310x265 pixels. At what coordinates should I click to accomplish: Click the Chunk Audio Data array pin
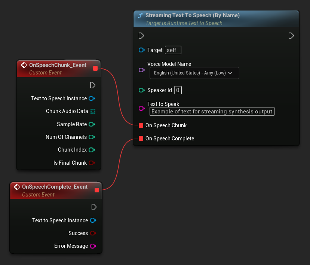93,111
